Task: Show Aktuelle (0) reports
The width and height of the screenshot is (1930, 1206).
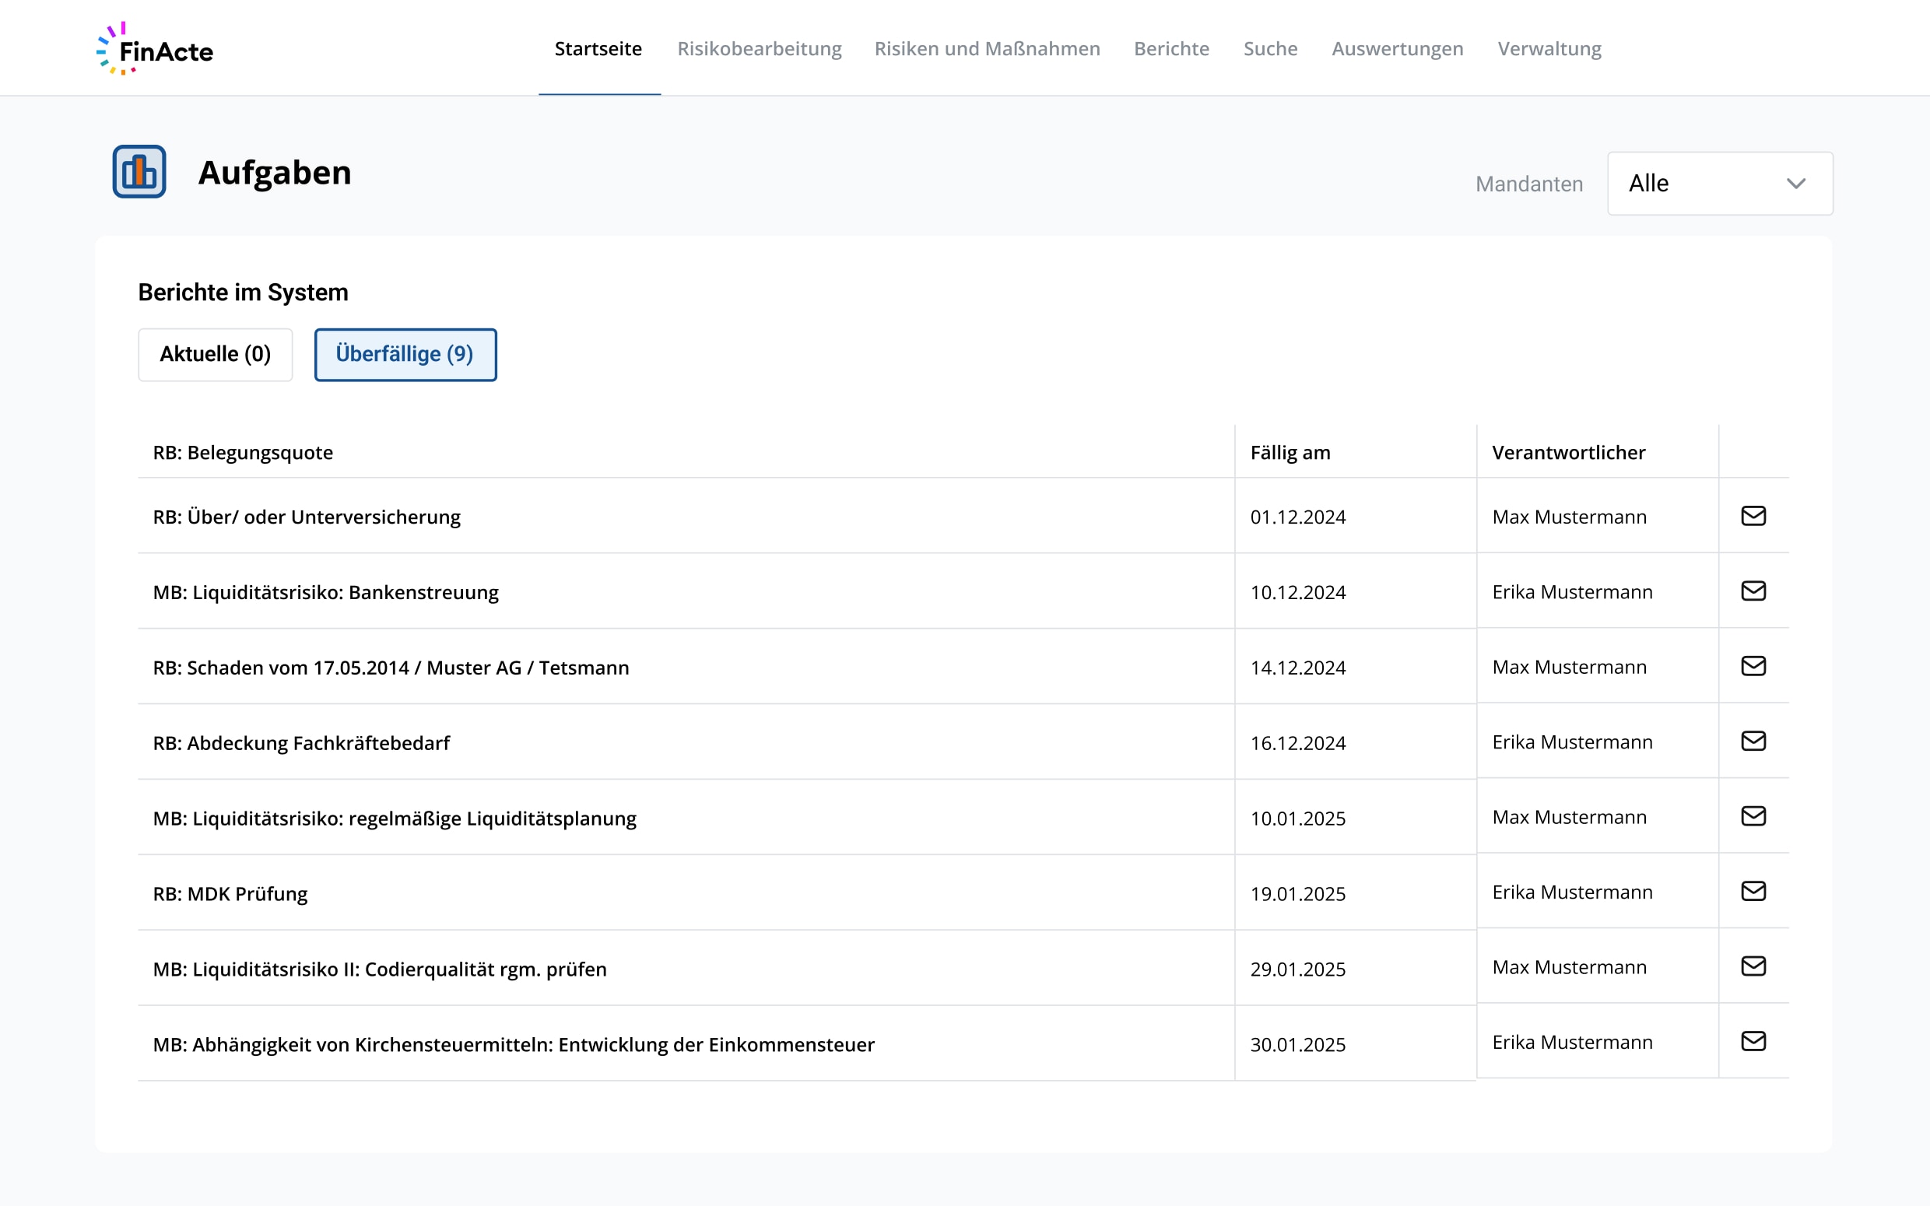Action: [216, 354]
